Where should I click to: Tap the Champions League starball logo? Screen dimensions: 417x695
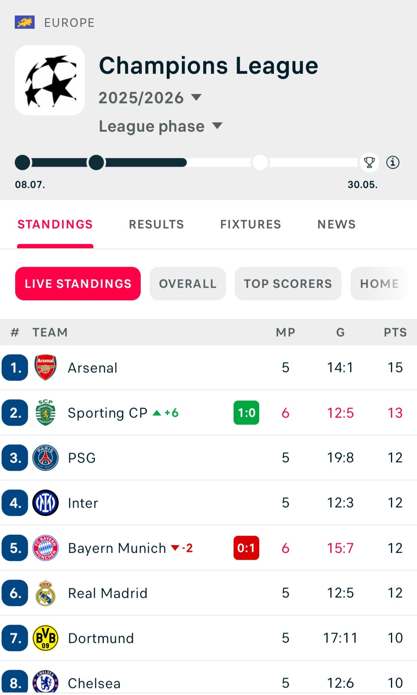tap(50, 80)
